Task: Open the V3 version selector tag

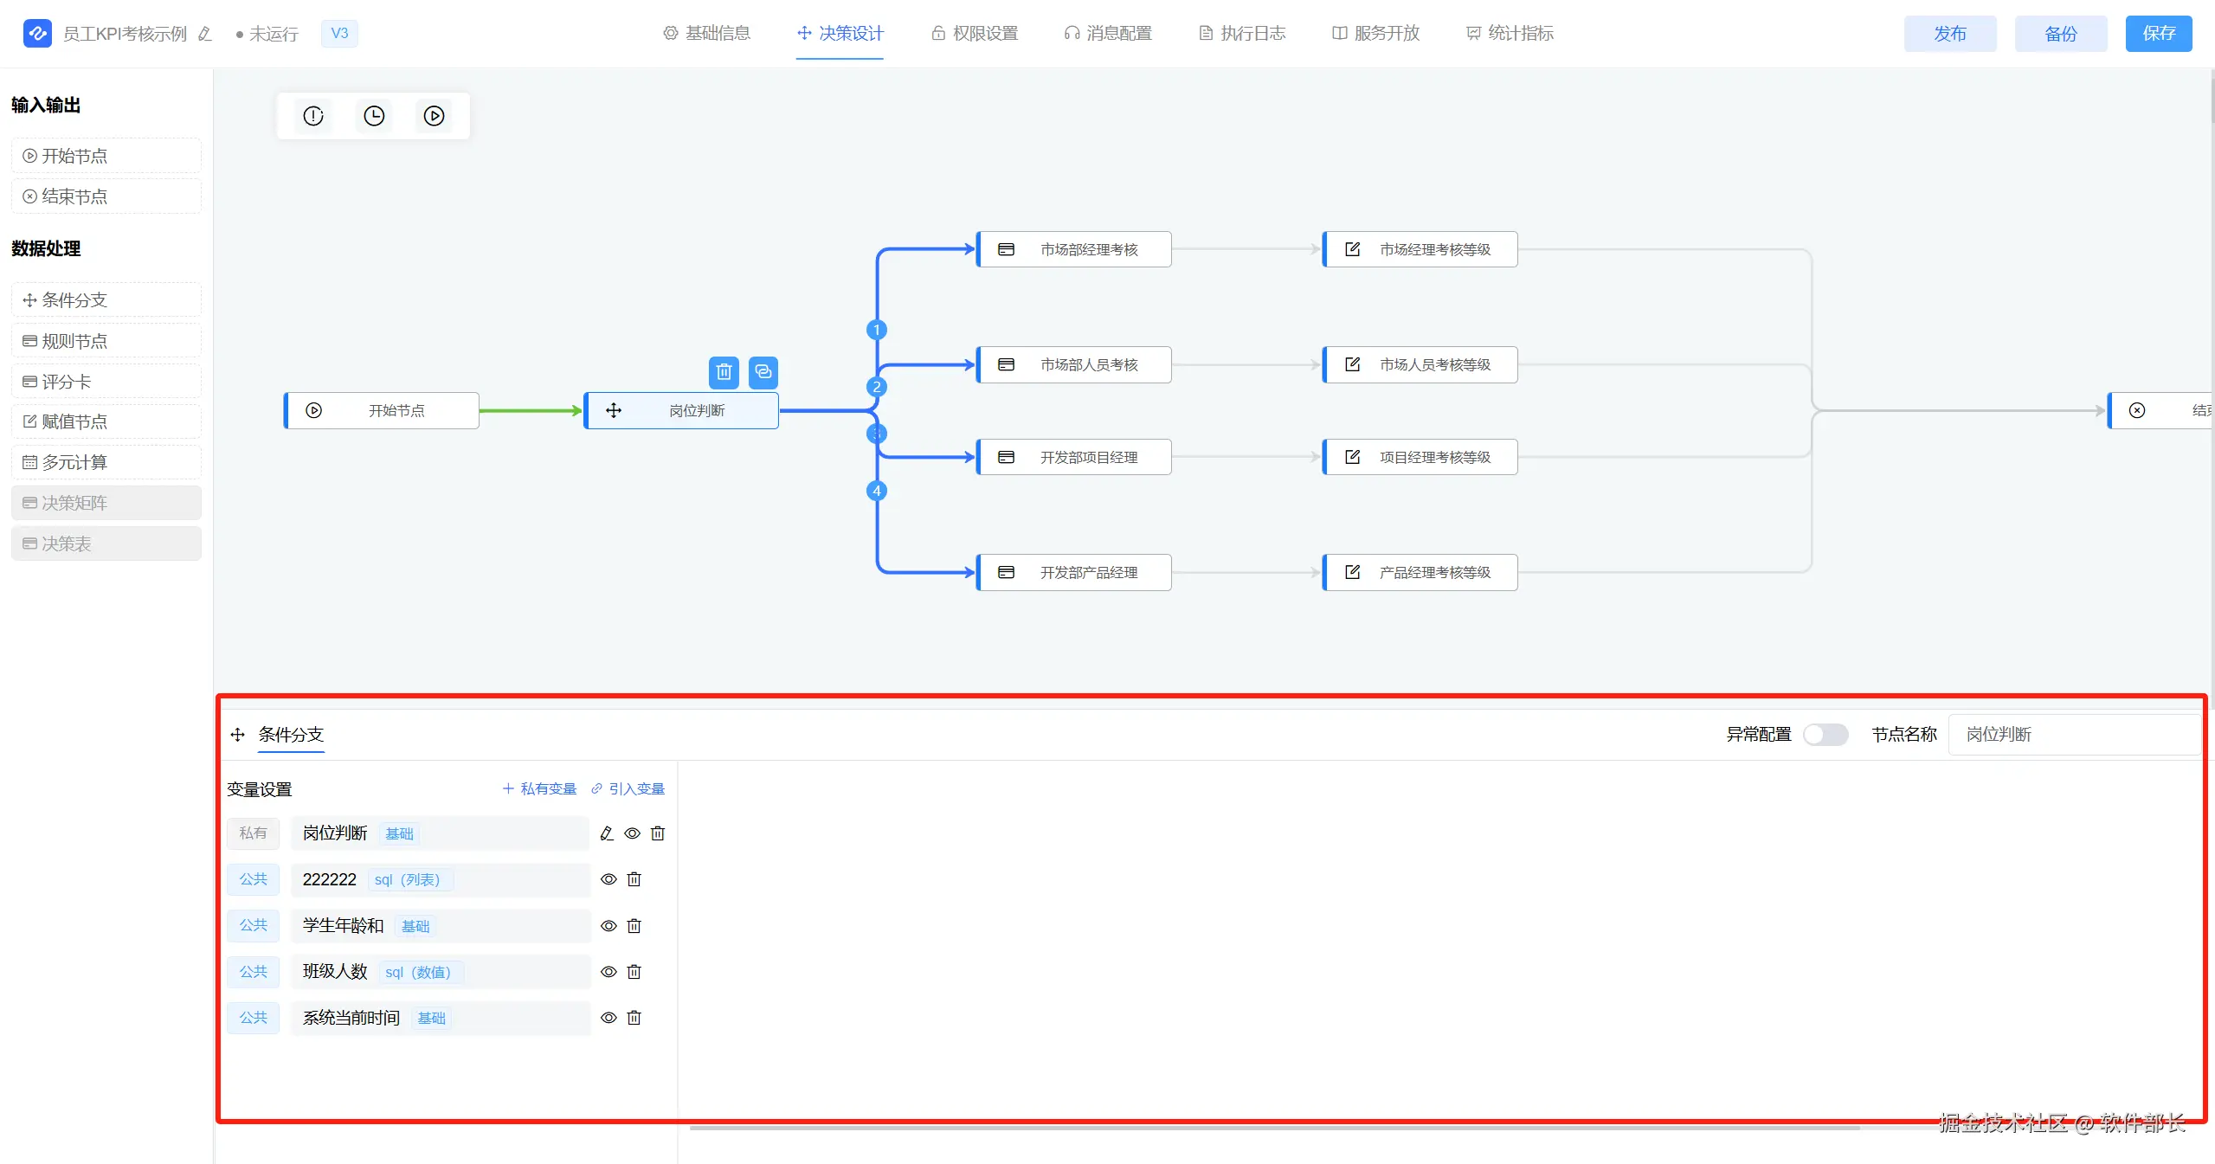Action: pyautogui.click(x=339, y=34)
